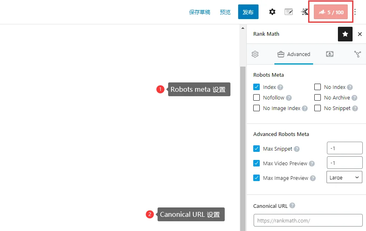Viewport: 366px width, 231px height.
Task: Enable the No Archive checkbox
Action: (318, 97)
